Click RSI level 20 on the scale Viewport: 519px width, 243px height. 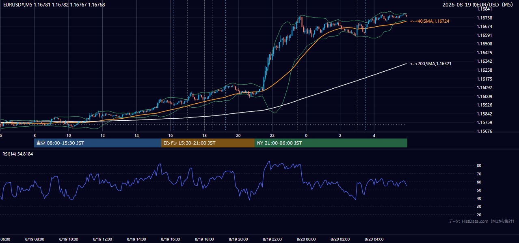pyautogui.click(x=479, y=215)
